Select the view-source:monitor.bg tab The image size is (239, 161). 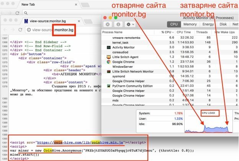pos(51,21)
